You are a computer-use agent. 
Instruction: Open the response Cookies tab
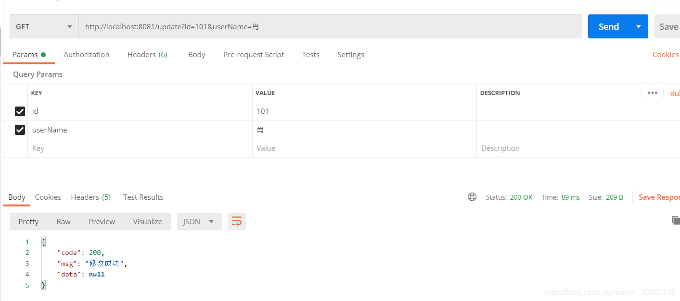point(48,197)
